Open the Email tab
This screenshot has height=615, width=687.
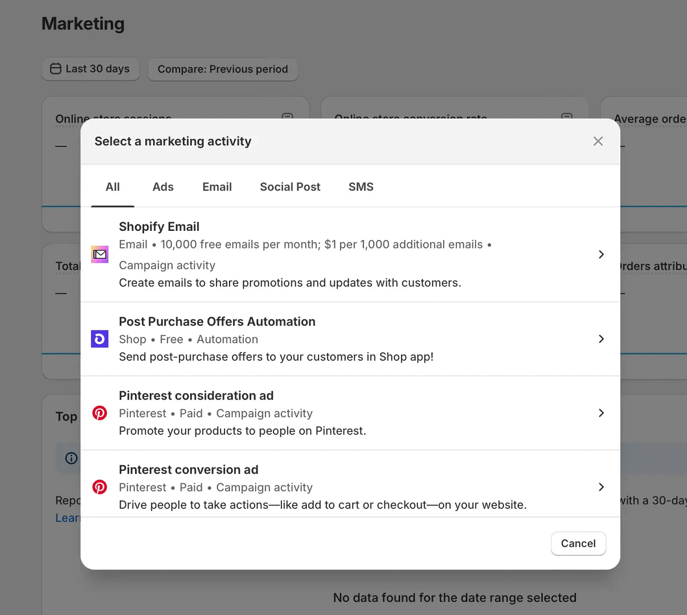[x=217, y=187]
